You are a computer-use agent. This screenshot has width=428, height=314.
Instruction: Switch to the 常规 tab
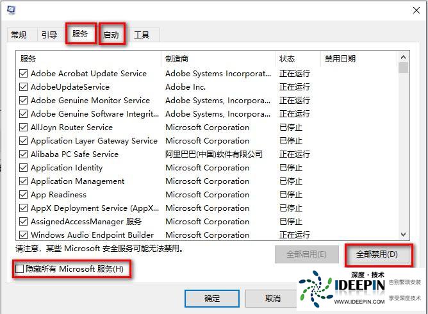click(x=19, y=35)
